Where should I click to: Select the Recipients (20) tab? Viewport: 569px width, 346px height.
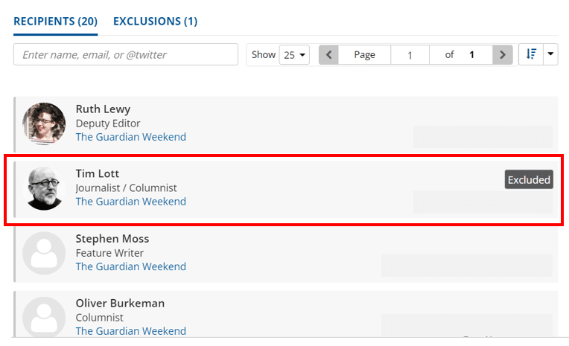[x=55, y=21]
